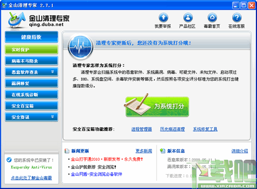Click 点击此处了解金山毒霸 link
This screenshot has height=189, width=257.
point(31,178)
